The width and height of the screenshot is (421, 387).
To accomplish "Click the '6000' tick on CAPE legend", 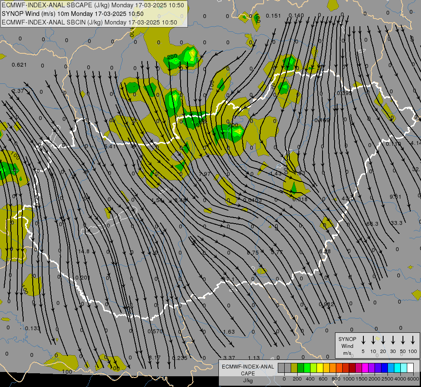I will [x=413, y=379].
